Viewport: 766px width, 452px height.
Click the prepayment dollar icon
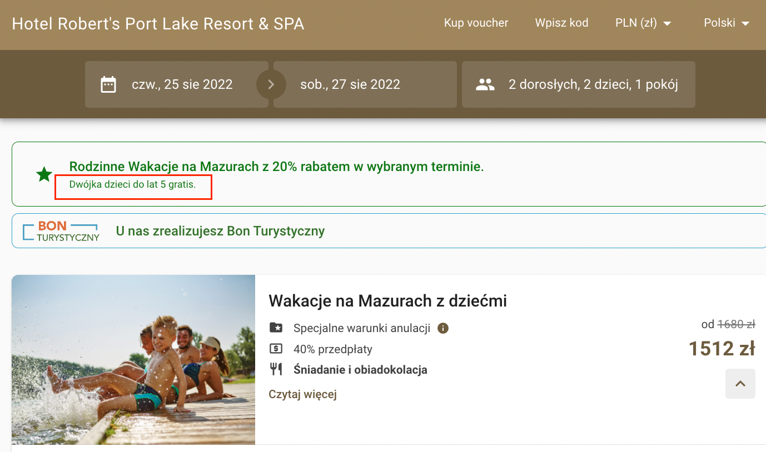pos(276,349)
